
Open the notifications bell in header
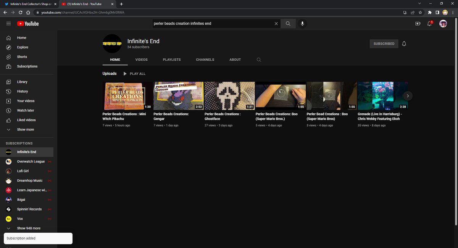[x=430, y=24]
